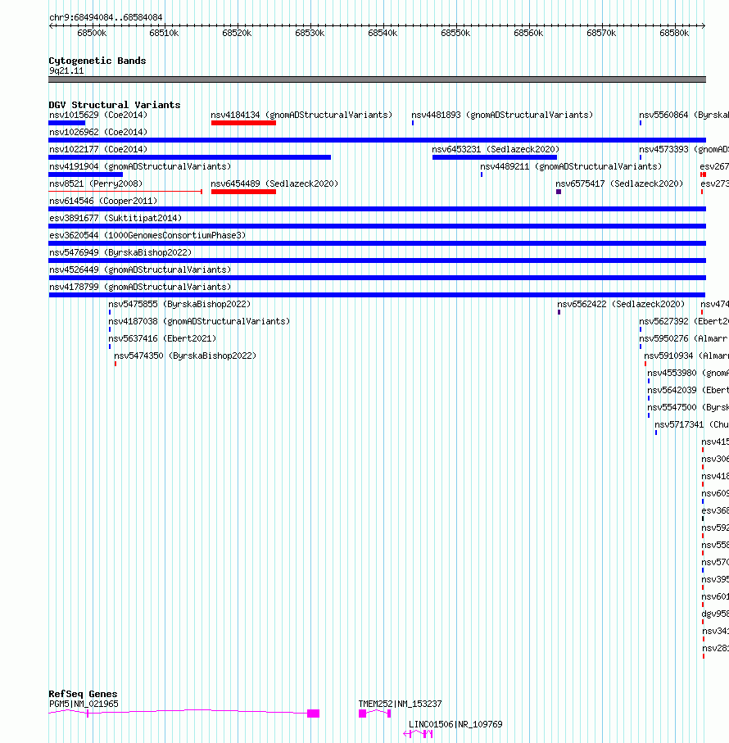Click the 68540k ruler tick label
This screenshot has width=729, height=743.
383,33
